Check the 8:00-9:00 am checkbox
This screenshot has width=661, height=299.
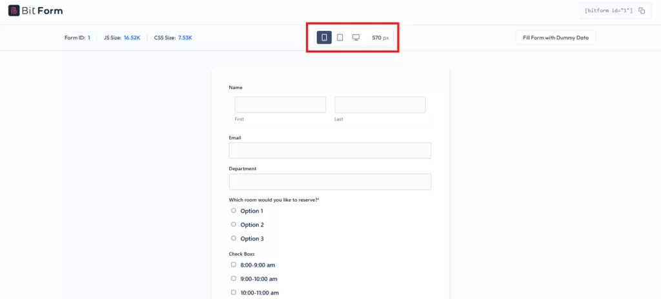coord(234,264)
